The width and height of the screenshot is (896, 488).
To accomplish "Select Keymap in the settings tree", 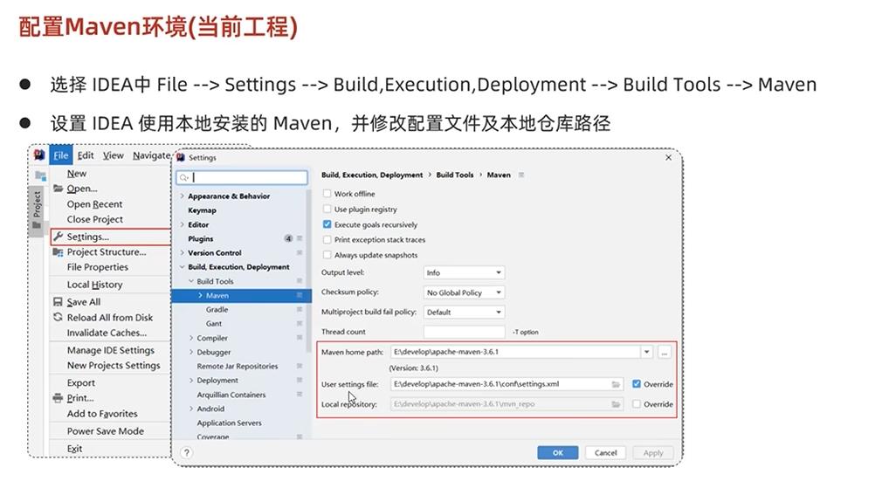I will 202,210.
